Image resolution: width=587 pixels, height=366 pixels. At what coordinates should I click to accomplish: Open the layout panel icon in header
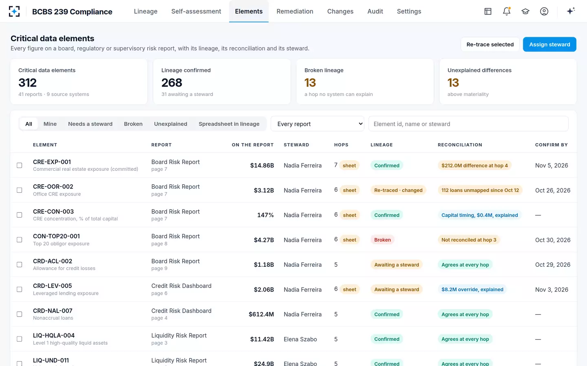click(x=488, y=11)
